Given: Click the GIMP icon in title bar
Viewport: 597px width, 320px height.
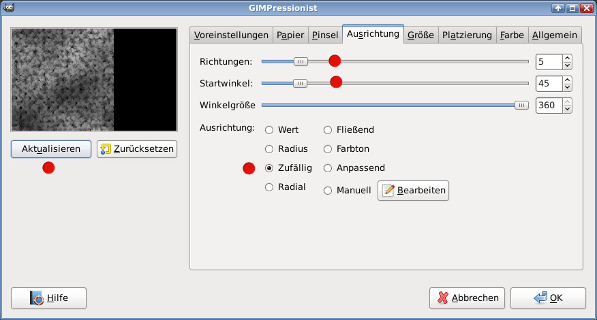Looking at the screenshot, I should [x=7, y=7].
